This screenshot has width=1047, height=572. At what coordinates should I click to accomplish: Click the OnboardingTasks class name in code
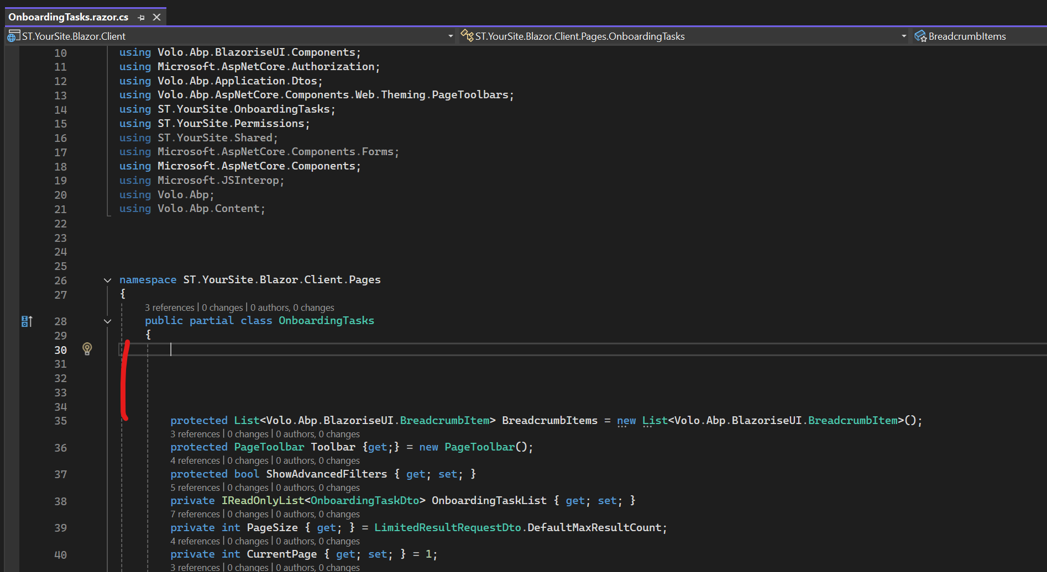[x=326, y=321]
